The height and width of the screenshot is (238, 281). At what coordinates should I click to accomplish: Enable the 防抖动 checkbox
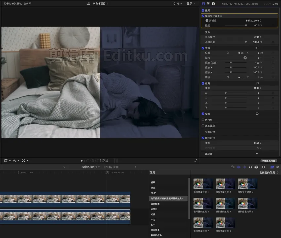[203, 119]
